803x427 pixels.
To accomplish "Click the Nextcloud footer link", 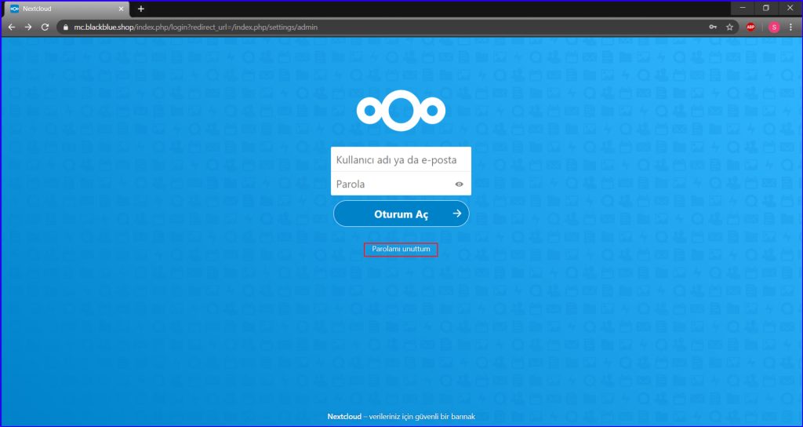I will [345, 416].
